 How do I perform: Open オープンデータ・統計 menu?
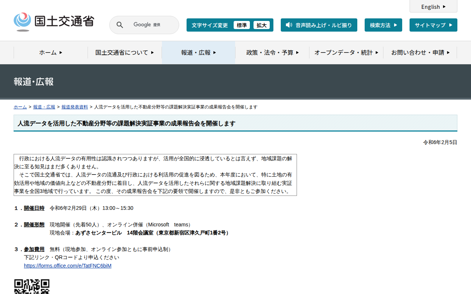[346, 53]
